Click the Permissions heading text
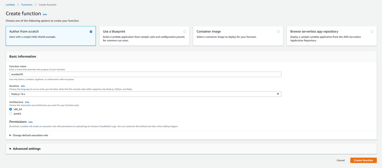This screenshot has height=168, width=382. 18,122
